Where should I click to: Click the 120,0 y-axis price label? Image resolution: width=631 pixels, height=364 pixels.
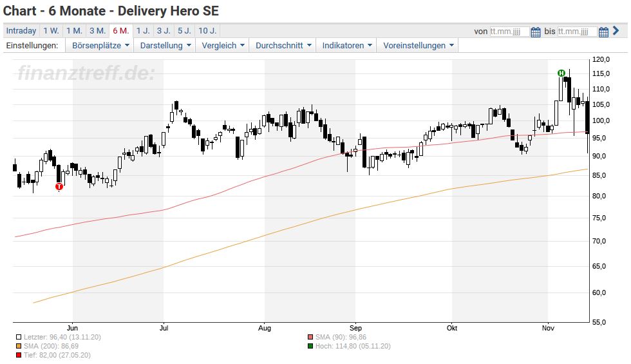601,59
